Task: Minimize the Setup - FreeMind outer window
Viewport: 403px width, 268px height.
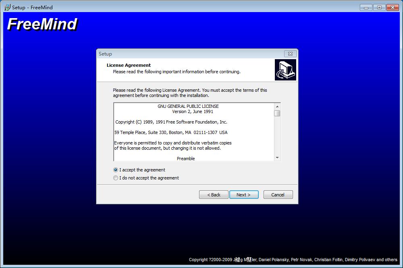Action: (366, 7)
